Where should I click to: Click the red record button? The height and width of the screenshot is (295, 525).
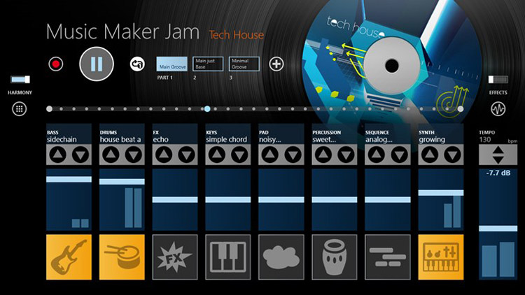(x=55, y=64)
